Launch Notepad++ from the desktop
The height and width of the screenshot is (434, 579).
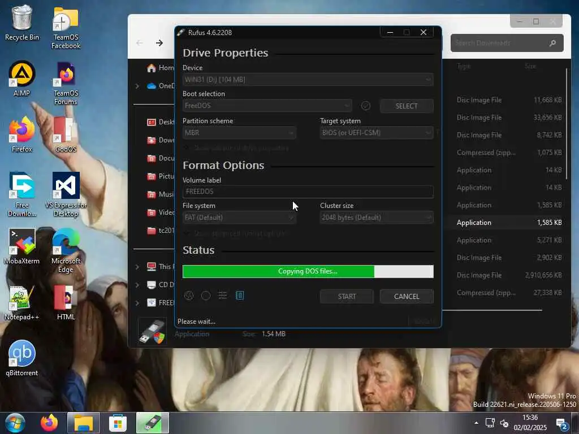click(22, 303)
